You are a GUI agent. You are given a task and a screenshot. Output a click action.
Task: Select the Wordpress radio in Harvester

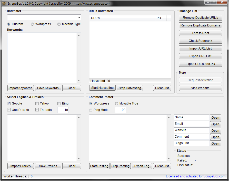[32, 24]
